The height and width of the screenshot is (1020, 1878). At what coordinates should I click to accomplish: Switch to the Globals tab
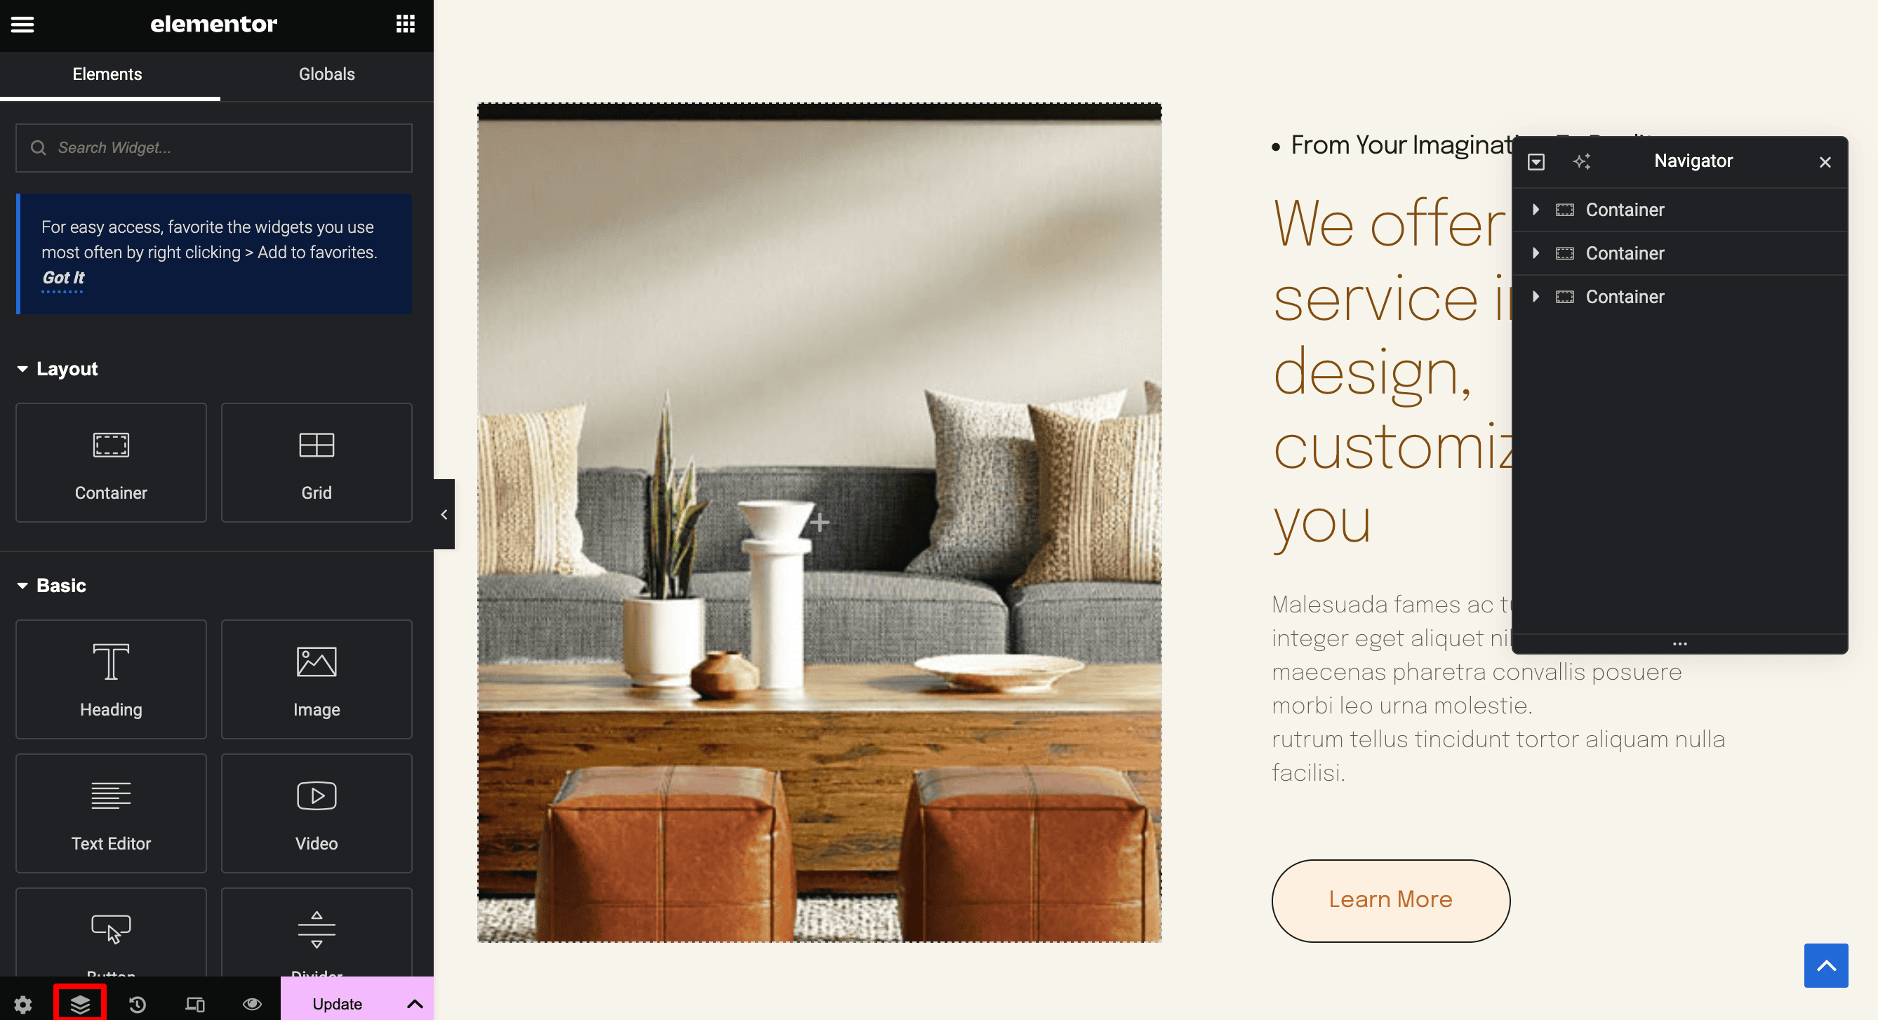(326, 74)
